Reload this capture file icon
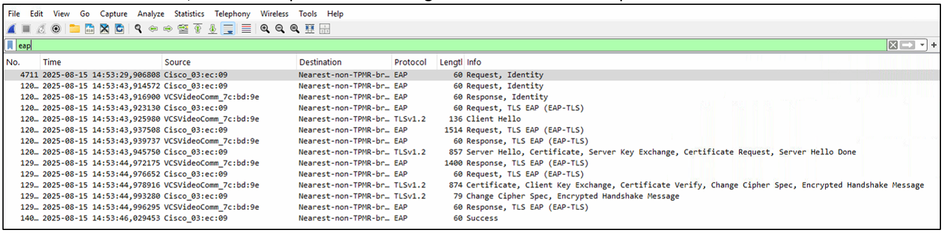The width and height of the screenshot is (944, 233). (119, 29)
